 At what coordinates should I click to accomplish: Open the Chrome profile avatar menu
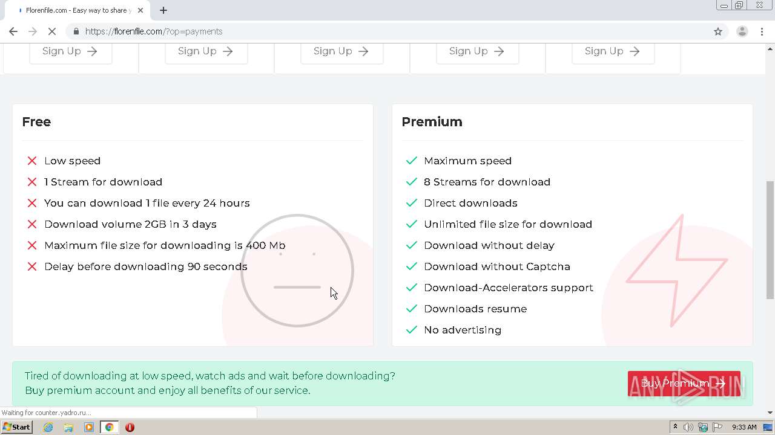(x=742, y=31)
